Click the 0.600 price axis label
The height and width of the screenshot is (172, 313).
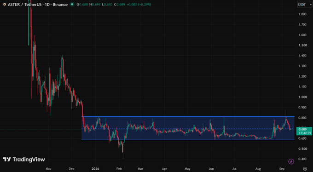pos(302,138)
